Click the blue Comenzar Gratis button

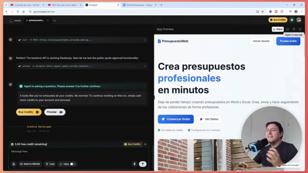pos(176,119)
